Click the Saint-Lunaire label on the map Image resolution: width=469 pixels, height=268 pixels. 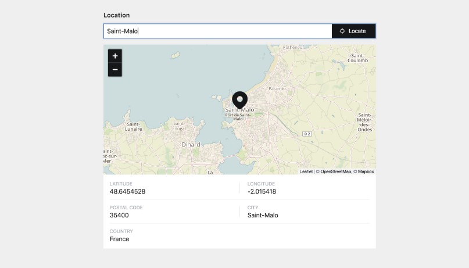[x=133, y=126]
